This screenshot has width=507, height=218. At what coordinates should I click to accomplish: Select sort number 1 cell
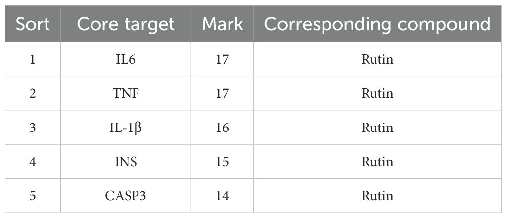pos(33,59)
